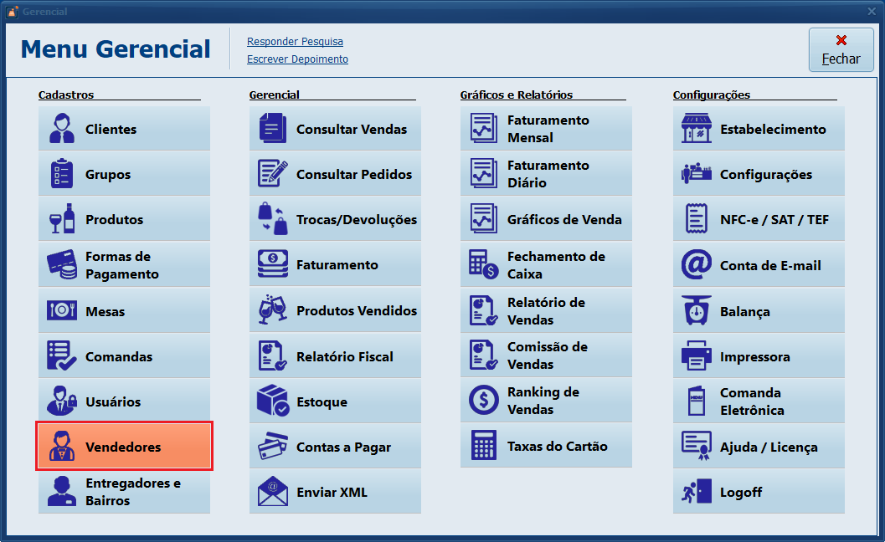Click the Balança scale icon
This screenshot has width=885, height=542.
point(696,311)
